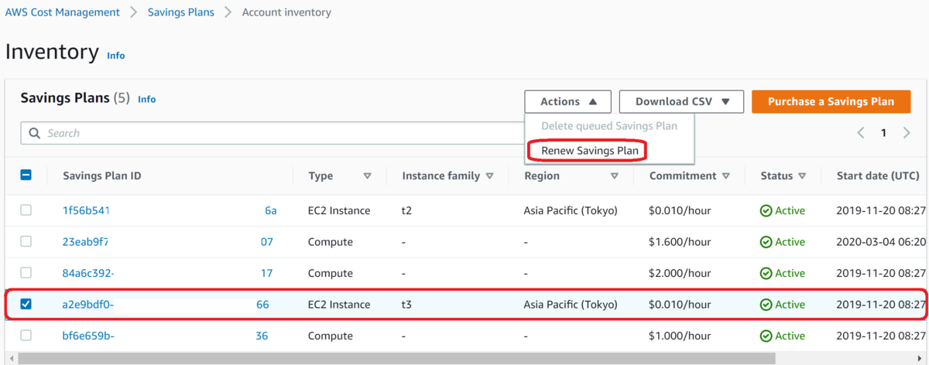929x365 pixels.
Task: Click the search magnifier icon
Action: click(x=34, y=133)
